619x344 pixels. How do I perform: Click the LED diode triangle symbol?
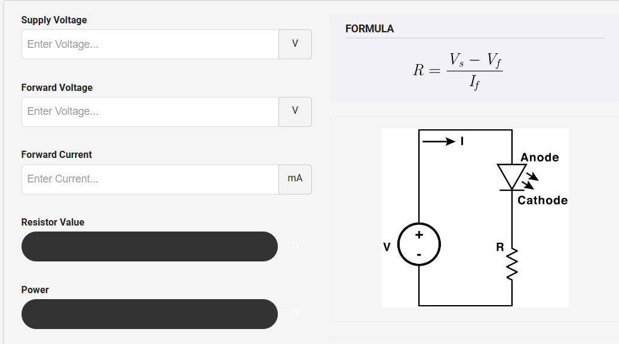point(512,177)
